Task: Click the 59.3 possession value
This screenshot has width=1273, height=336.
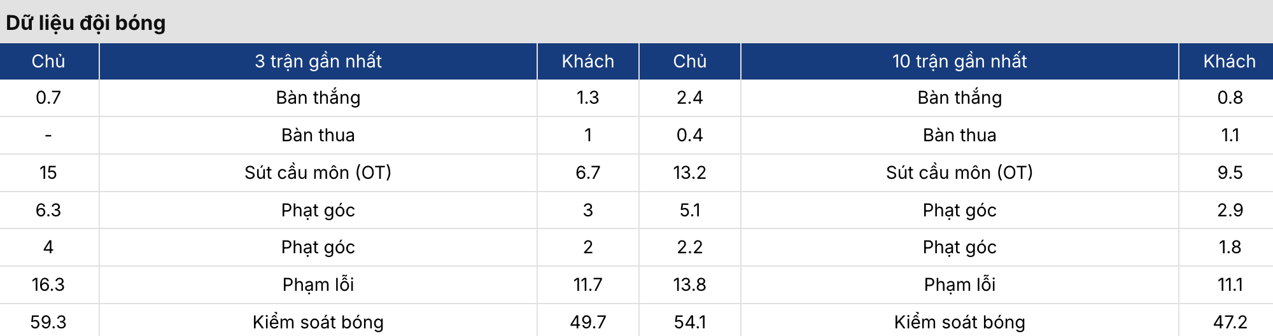Action: click(x=48, y=322)
